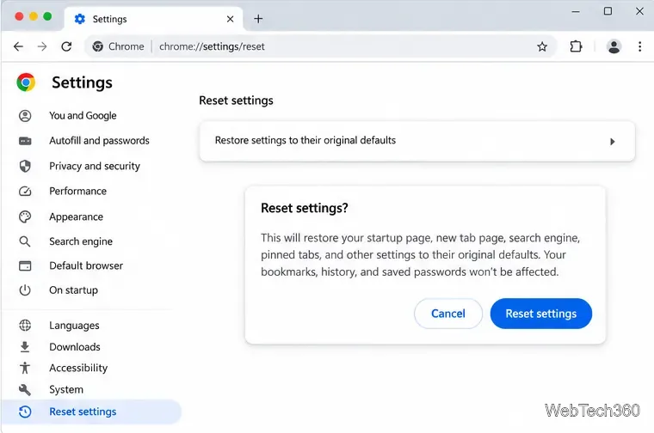The image size is (654, 433).
Task: Open a new tab with plus button
Action: click(x=258, y=19)
